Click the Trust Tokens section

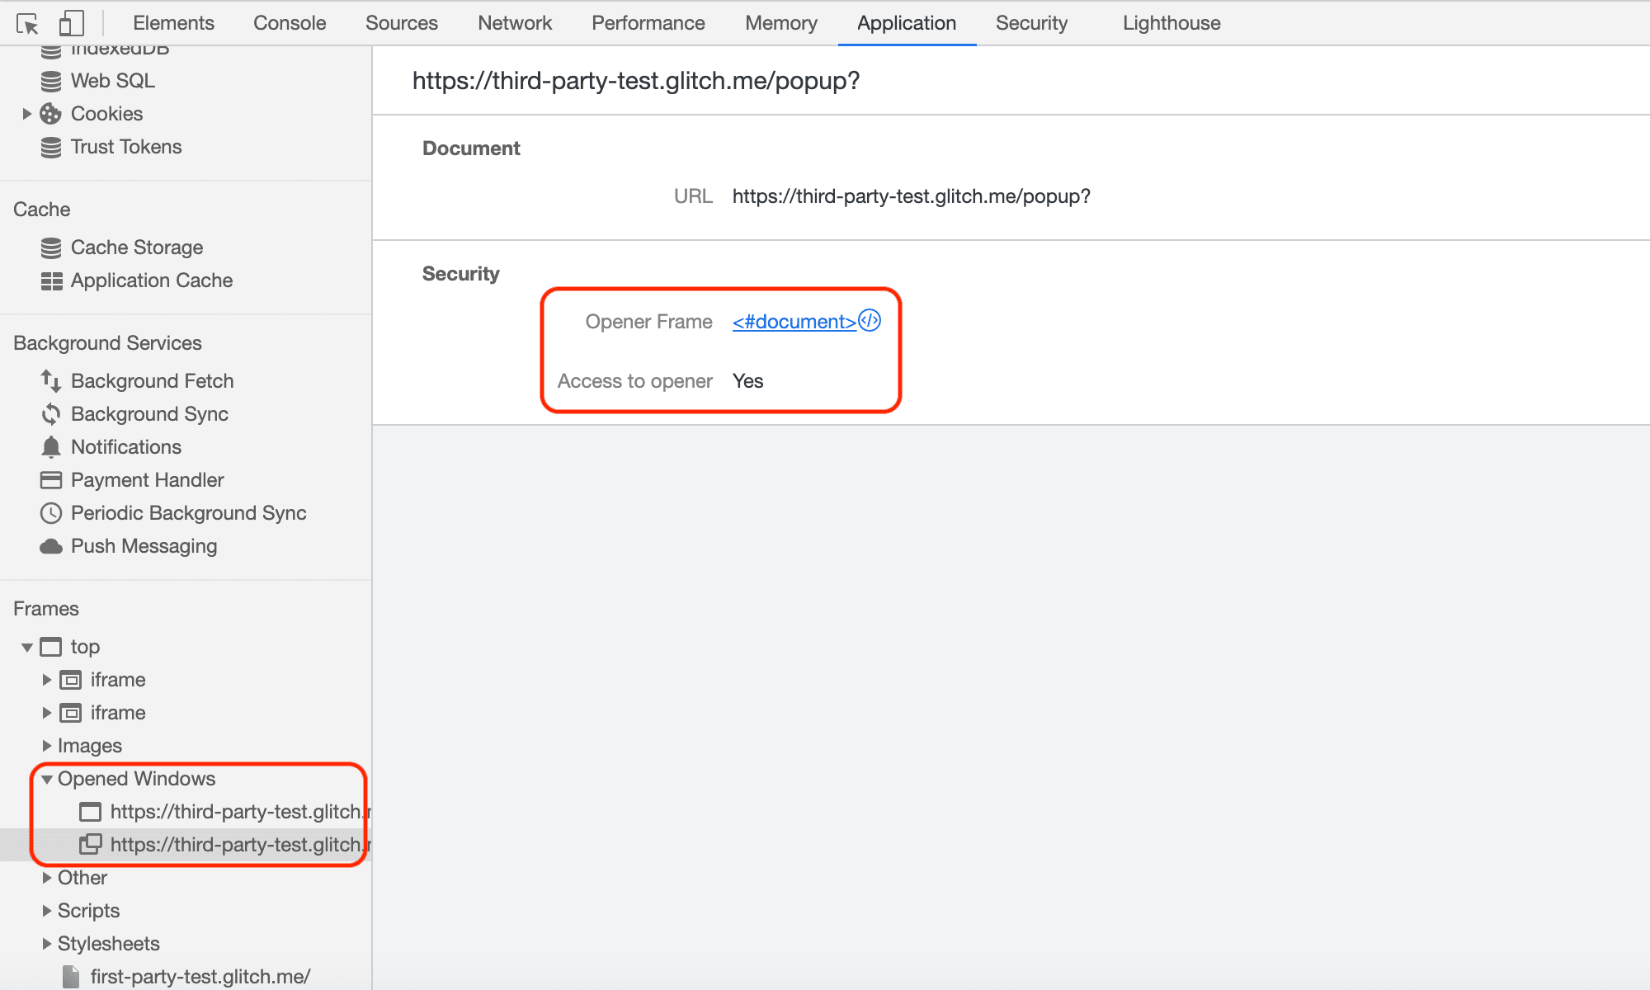pos(127,146)
